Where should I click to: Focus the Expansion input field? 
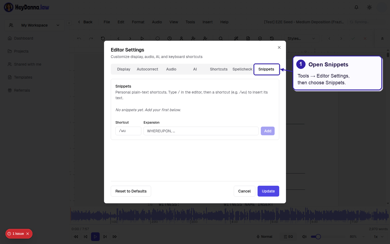pyautogui.click(x=201, y=131)
